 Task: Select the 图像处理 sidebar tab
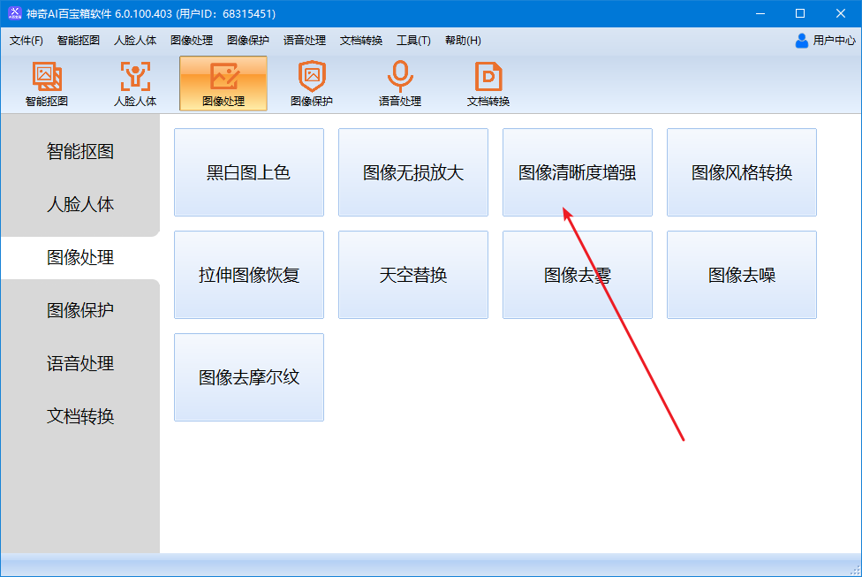pyautogui.click(x=80, y=257)
